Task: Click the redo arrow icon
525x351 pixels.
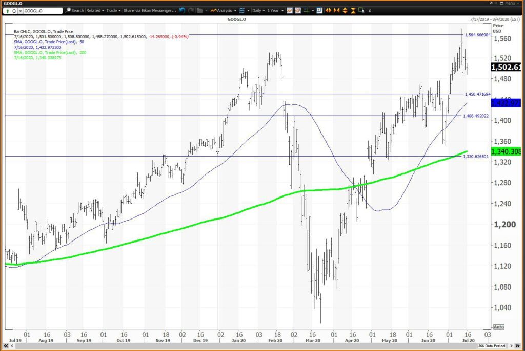Action: [x=191, y=10]
